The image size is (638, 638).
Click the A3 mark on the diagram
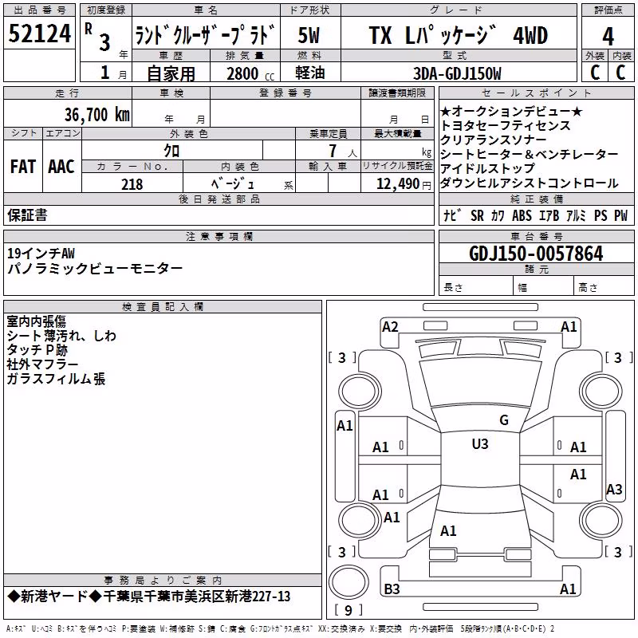click(614, 489)
